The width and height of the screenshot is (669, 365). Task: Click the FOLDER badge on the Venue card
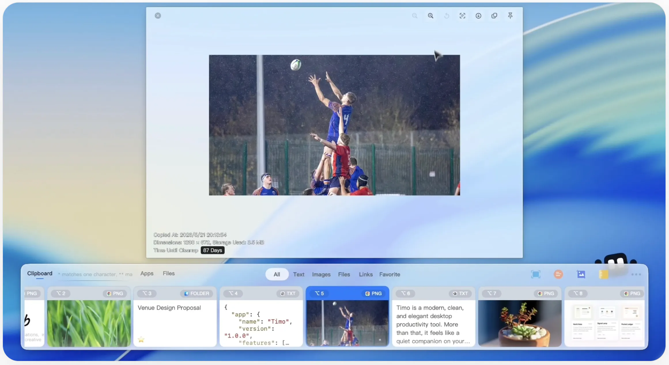point(197,293)
